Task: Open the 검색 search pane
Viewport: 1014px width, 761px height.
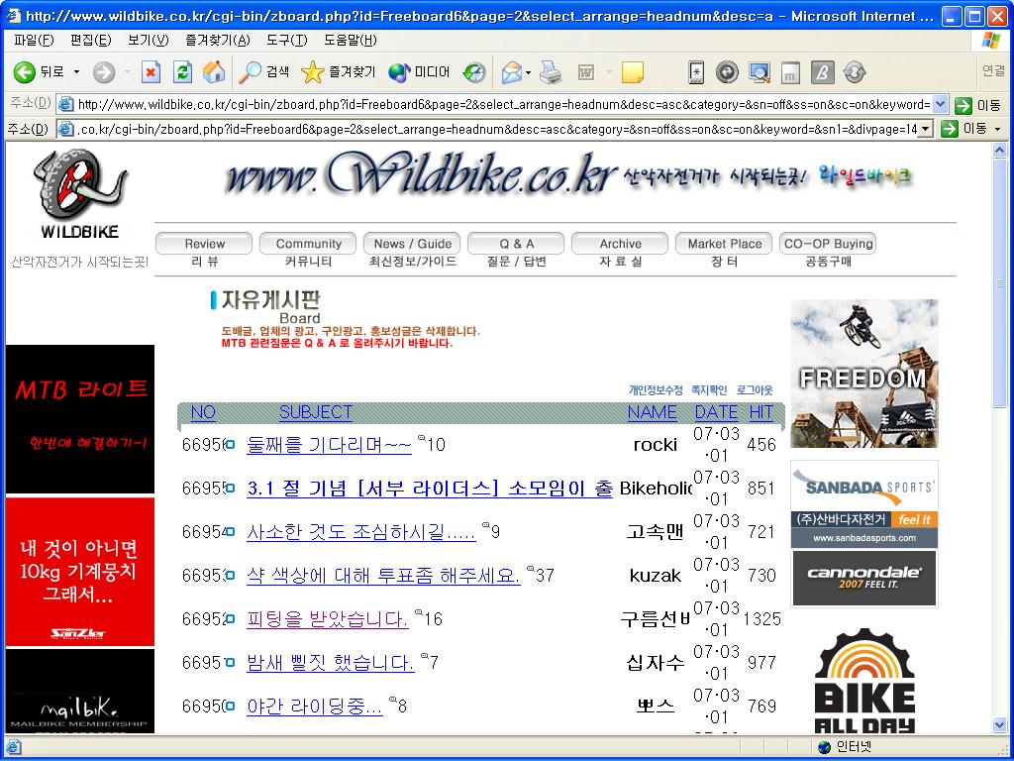Action: tap(263, 71)
